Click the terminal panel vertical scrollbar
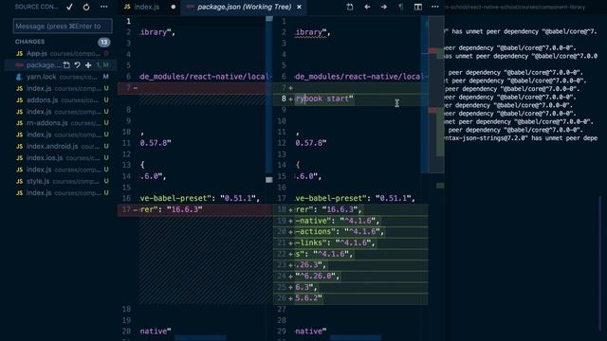Viewport: 607px width, 341px height. pyautogui.click(x=600, y=263)
